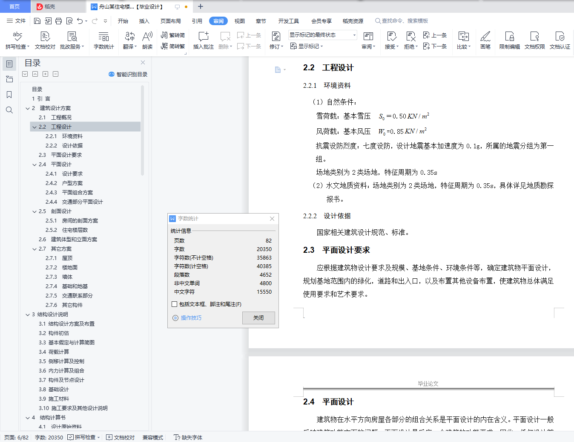
Task: Open the 文件 menu
Action: 16,21
